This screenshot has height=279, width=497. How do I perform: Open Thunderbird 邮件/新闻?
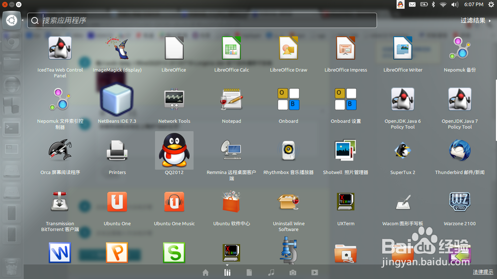coord(460,150)
